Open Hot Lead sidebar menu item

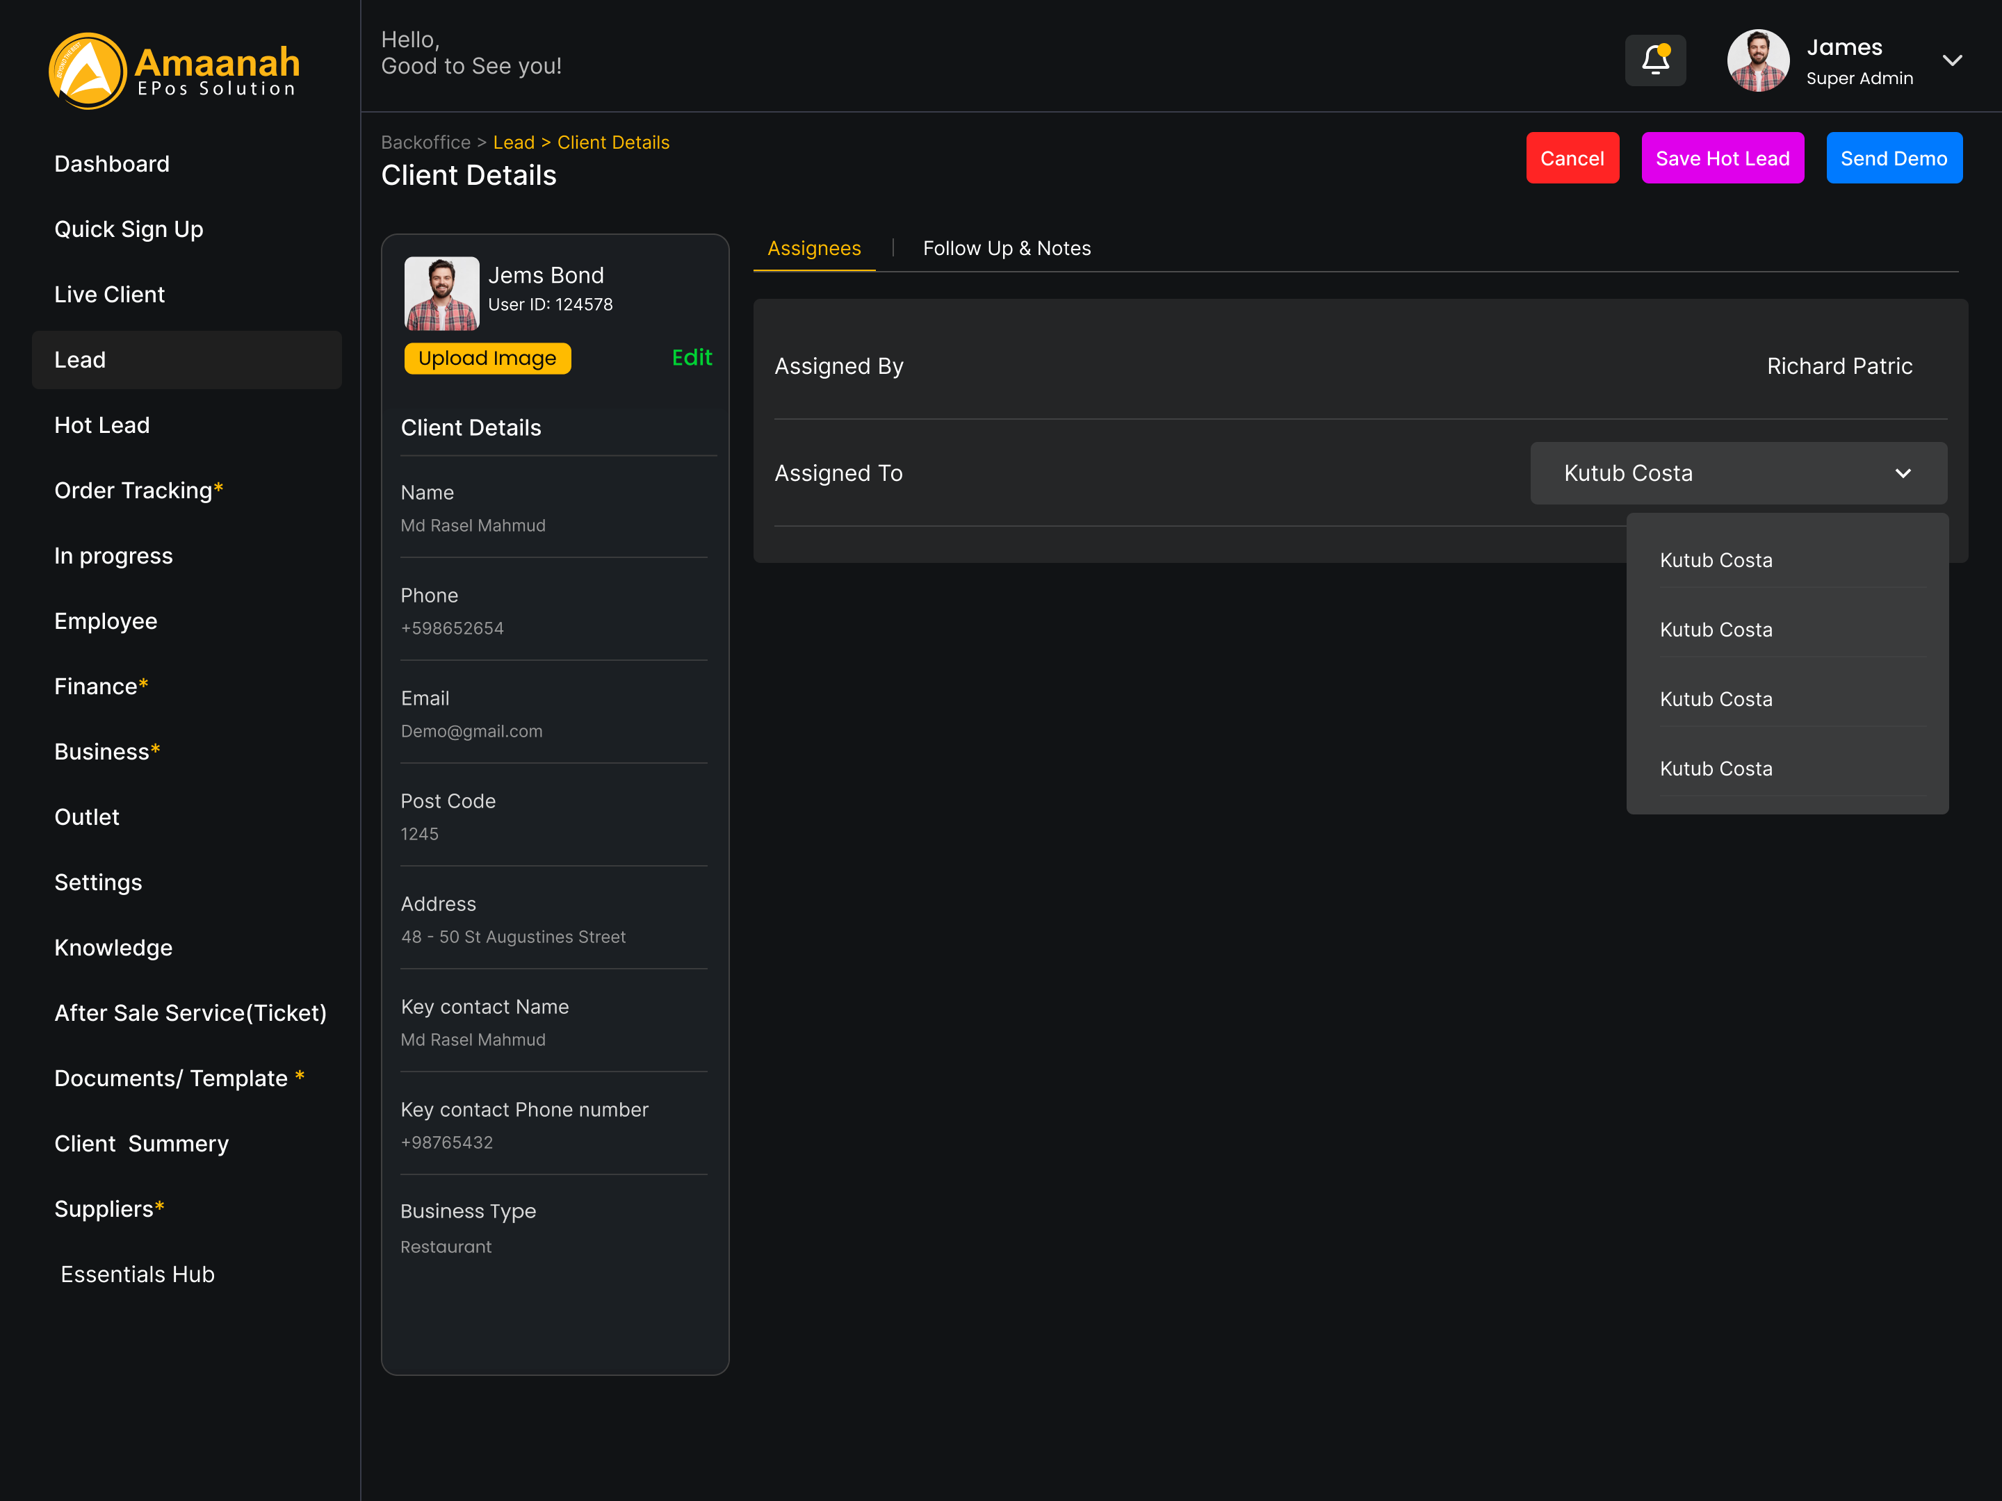pos(101,425)
